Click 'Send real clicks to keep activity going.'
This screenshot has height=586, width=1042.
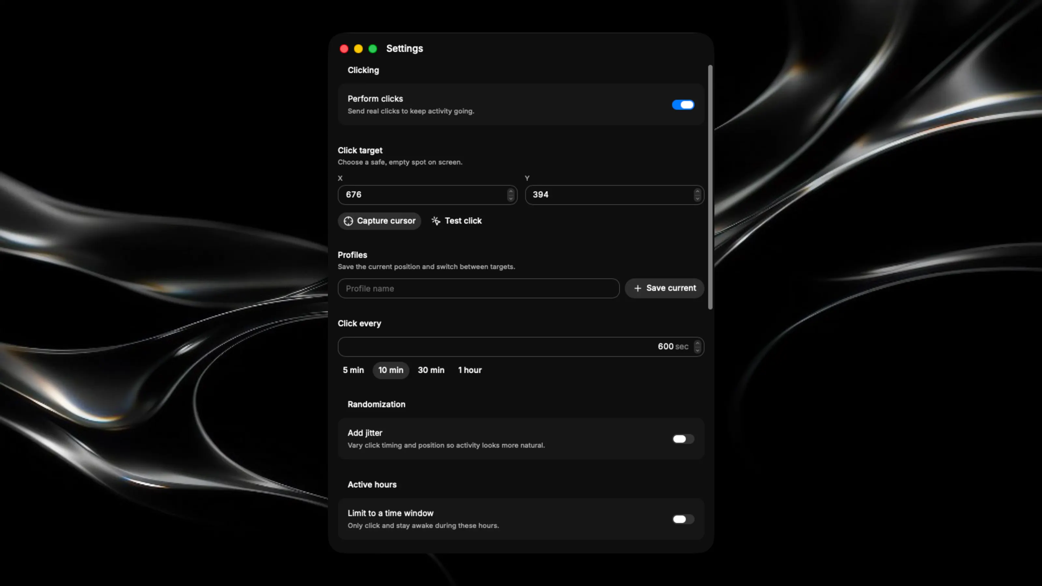[411, 111]
